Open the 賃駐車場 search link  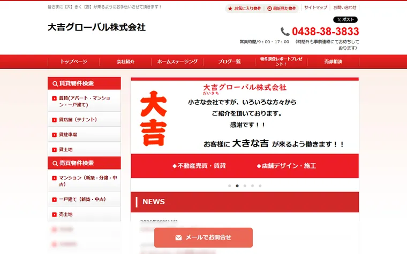[x=85, y=135]
